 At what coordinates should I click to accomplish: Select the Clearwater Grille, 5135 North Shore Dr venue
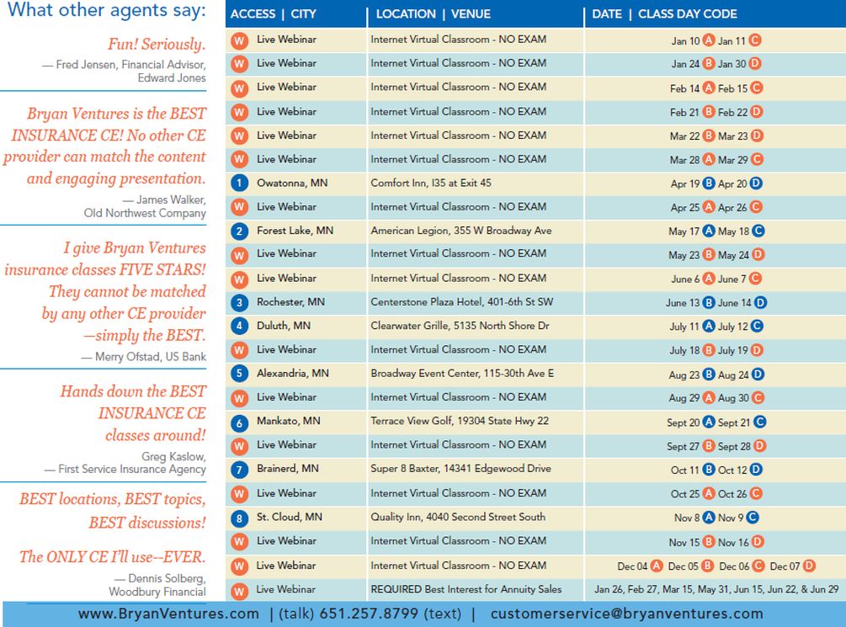[x=460, y=326]
